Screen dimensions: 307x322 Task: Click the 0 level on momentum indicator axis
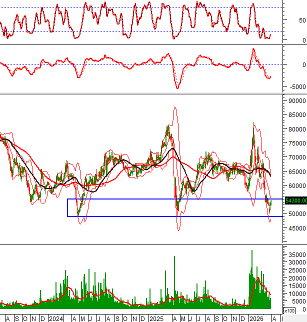point(301,65)
